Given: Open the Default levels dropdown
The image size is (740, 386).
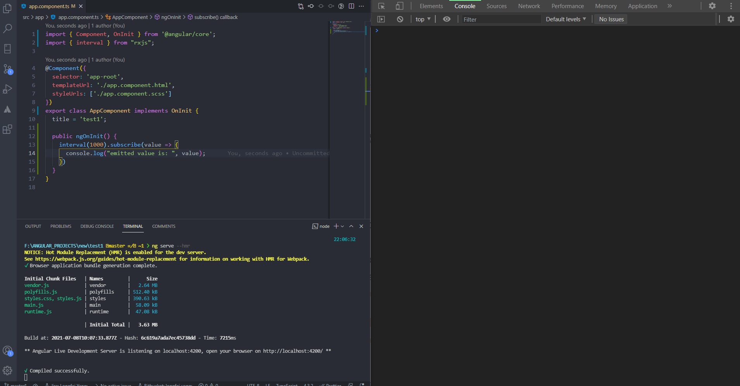Looking at the screenshot, I should click(x=565, y=19).
